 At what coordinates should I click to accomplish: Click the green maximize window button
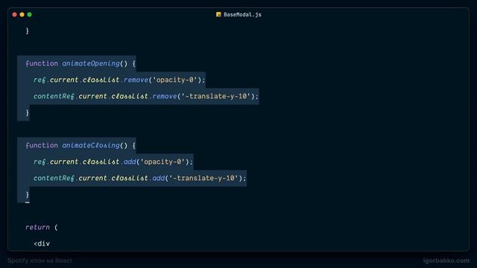(30, 15)
